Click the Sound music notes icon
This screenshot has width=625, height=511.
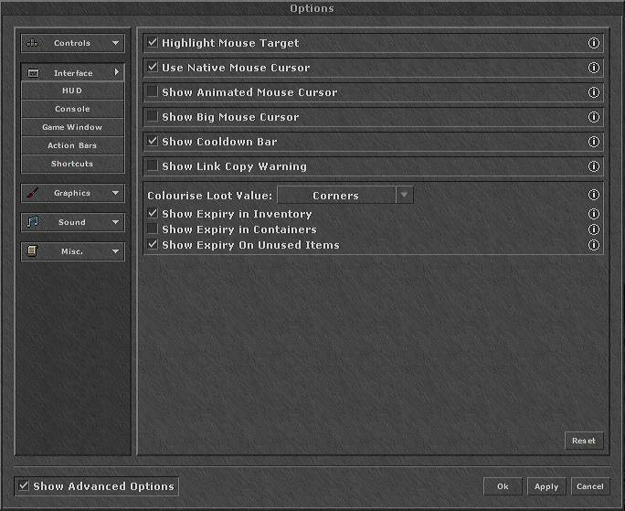33,222
